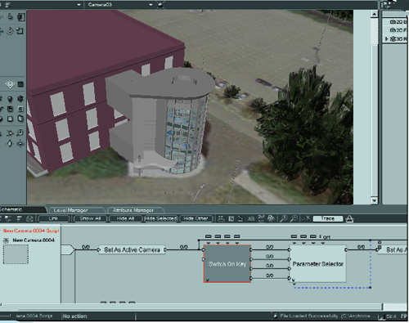Expand the arrow at bottom-left of Switch On Key
This screenshot has width=409, height=323.
208,280
